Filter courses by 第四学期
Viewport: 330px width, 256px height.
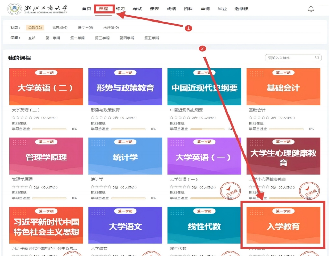[x=127, y=38]
